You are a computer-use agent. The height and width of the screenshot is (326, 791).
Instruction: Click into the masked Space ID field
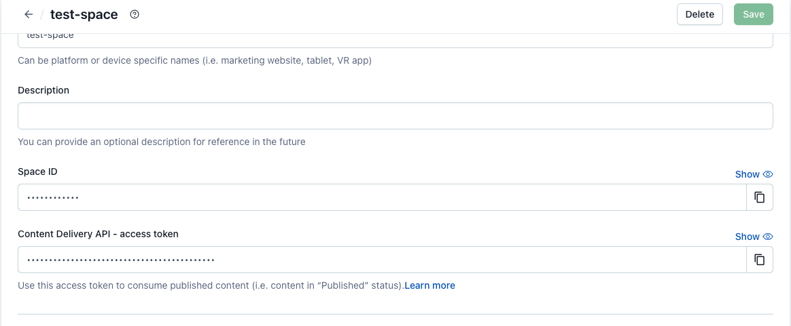tap(382, 197)
